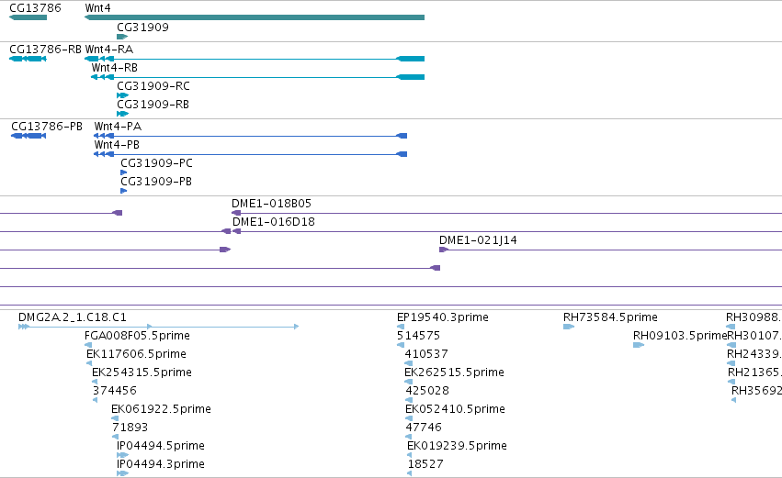Select the DME1-021J14 clone arrow

tap(444, 250)
